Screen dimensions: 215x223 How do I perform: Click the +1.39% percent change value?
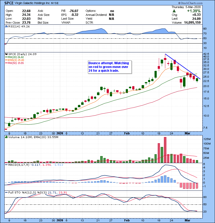click(x=194, y=11)
